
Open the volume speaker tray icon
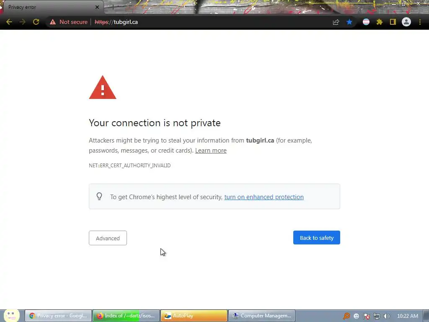click(x=386, y=316)
